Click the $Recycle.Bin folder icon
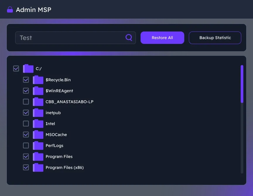253x196 pixels. [x=38, y=80]
